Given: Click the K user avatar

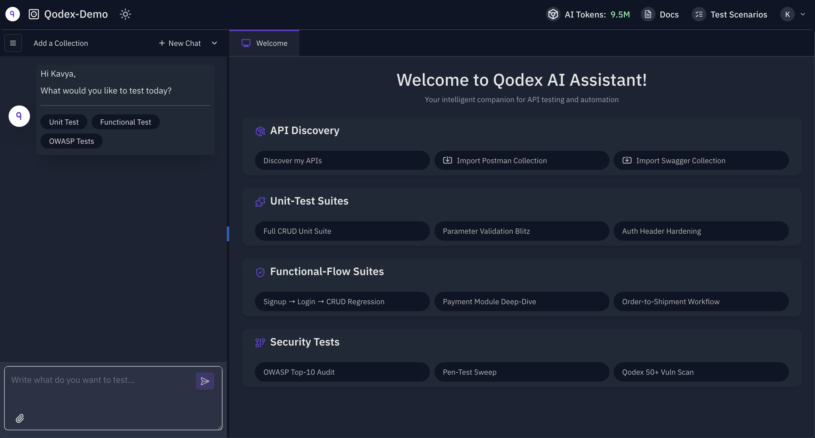Looking at the screenshot, I should pyautogui.click(x=788, y=14).
